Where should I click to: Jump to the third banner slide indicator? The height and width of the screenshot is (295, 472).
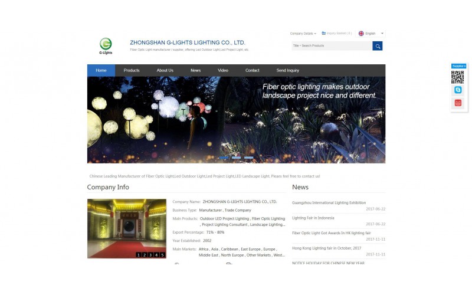pos(248,158)
